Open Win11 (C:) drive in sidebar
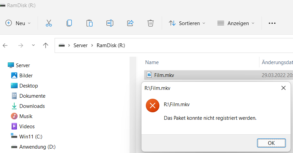Image resolution: width=293 pixels, height=153 pixels. tap(31, 137)
